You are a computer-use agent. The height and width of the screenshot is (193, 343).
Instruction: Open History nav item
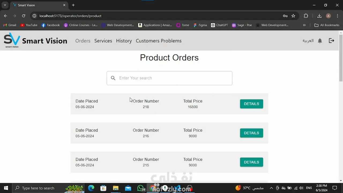[x=124, y=41]
